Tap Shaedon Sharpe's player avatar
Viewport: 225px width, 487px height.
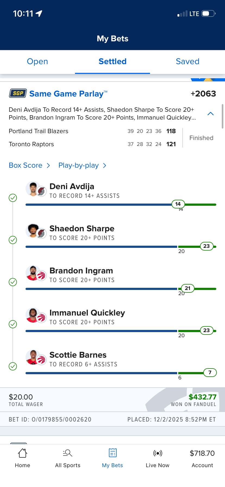[33, 230]
